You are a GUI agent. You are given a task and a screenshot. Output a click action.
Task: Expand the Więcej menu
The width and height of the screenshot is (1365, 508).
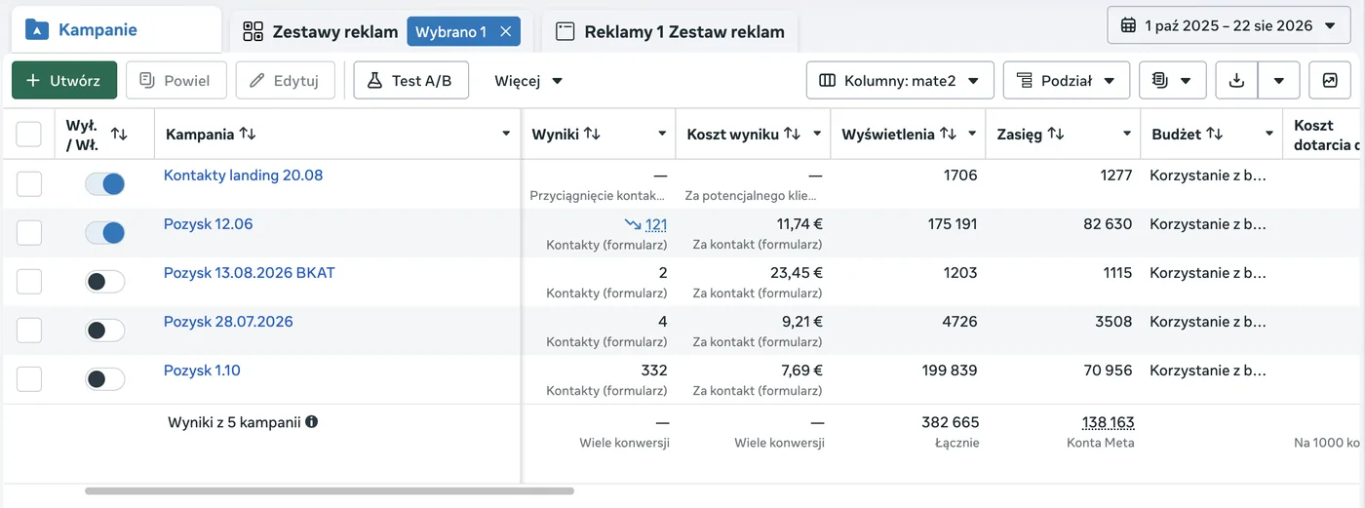point(528,80)
